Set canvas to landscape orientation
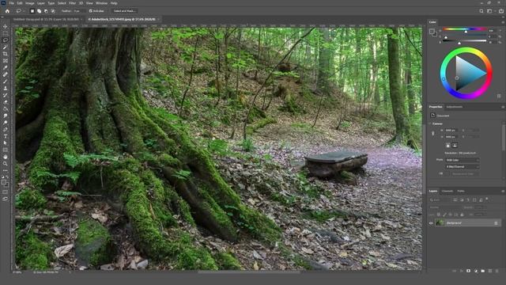This screenshot has width=506, height=285. click(455, 146)
